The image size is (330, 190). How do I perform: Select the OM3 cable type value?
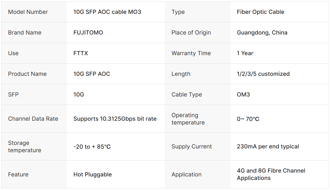click(243, 95)
